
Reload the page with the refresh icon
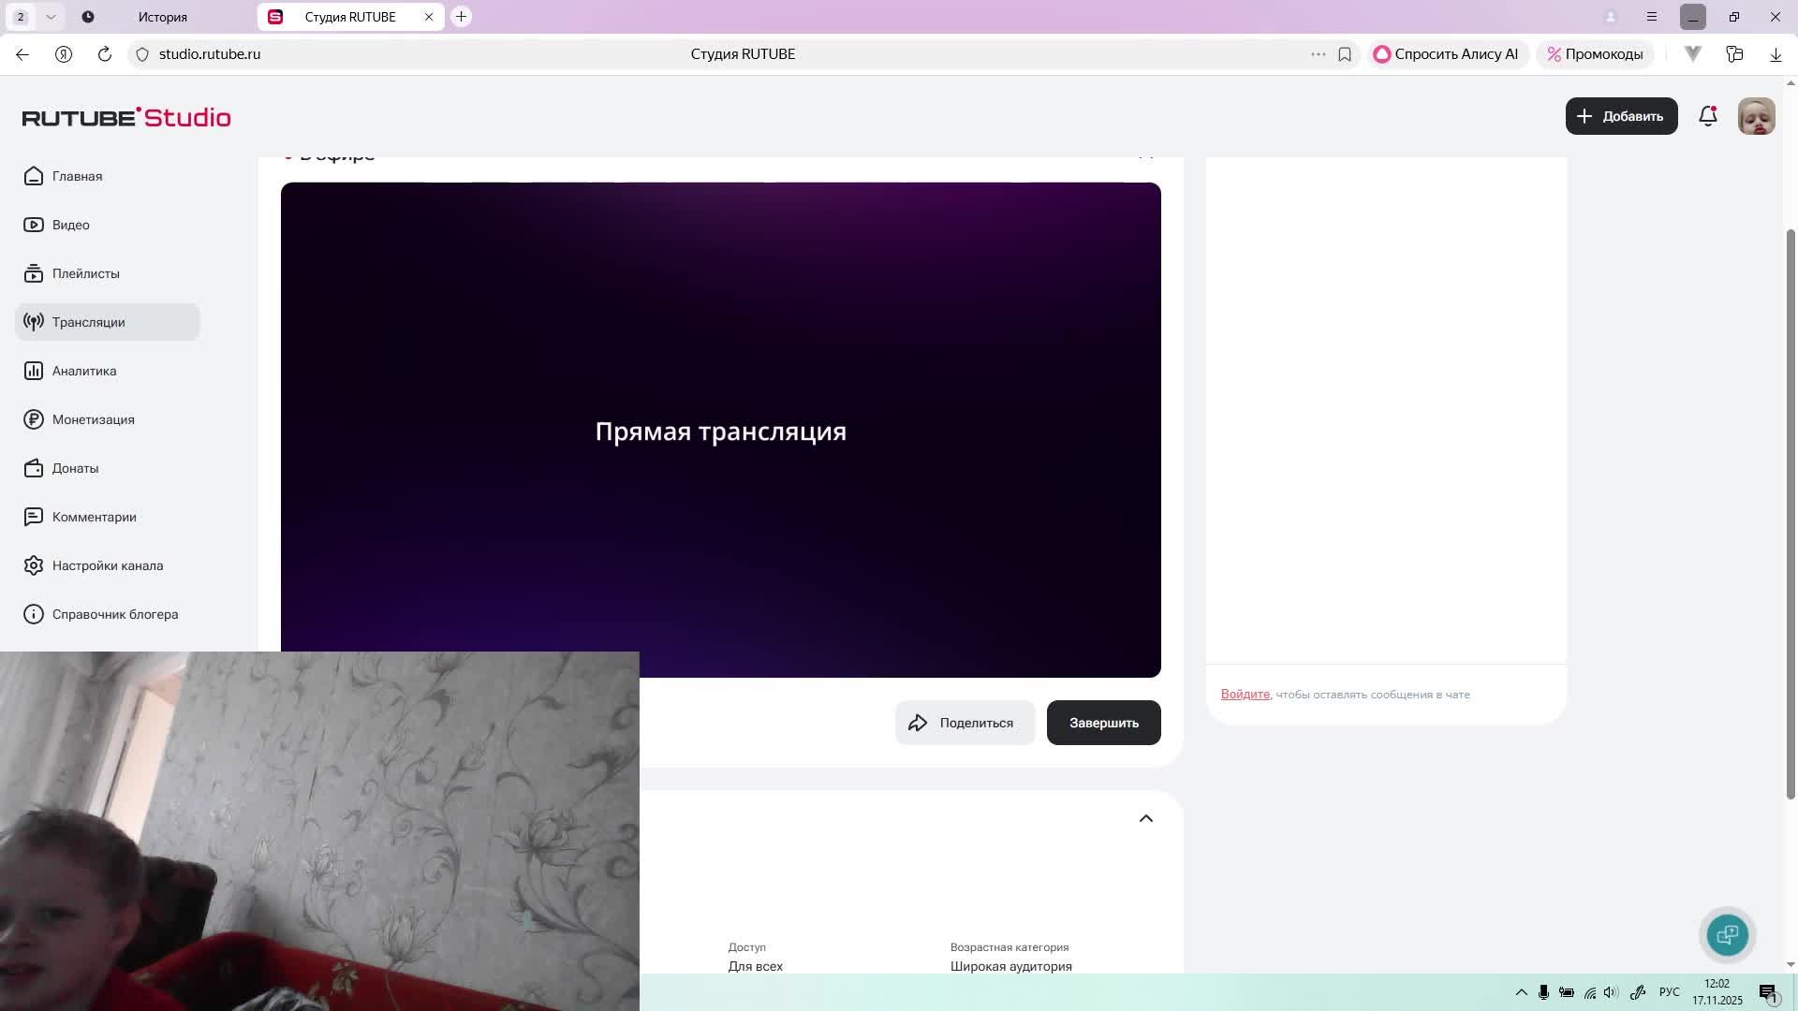(105, 54)
